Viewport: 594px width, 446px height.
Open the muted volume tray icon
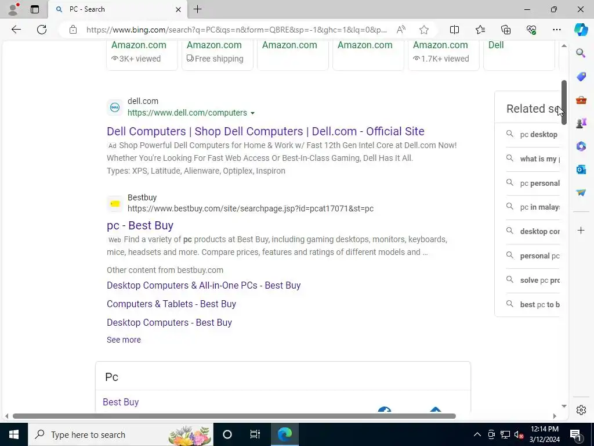(x=519, y=434)
